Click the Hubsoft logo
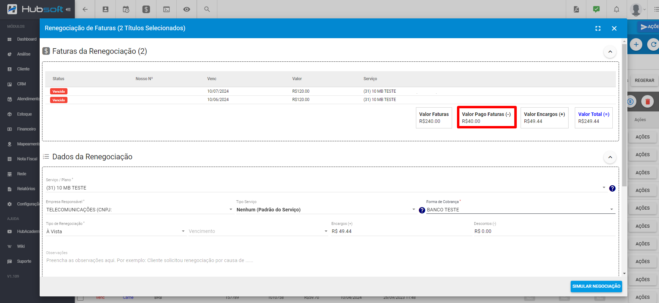The image size is (659, 303). (35, 9)
